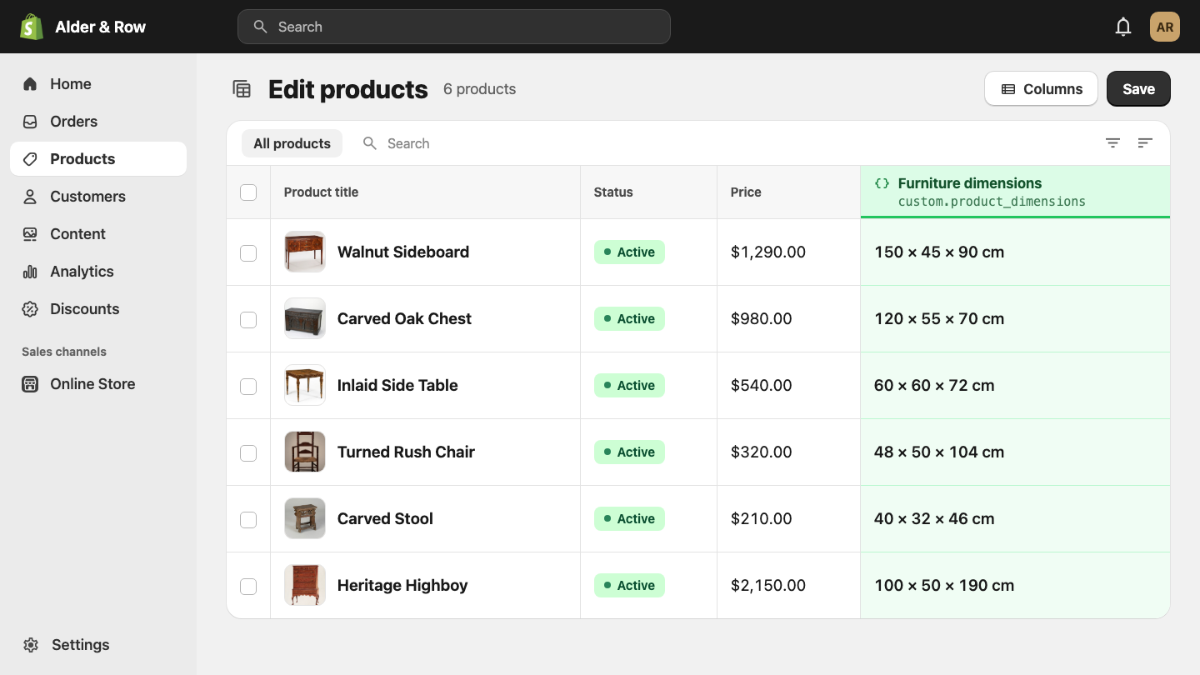The width and height of the screenshot is (1200, 675).
Task: Open the filter icon in the table toolbar
Action: pos(1112,143)
